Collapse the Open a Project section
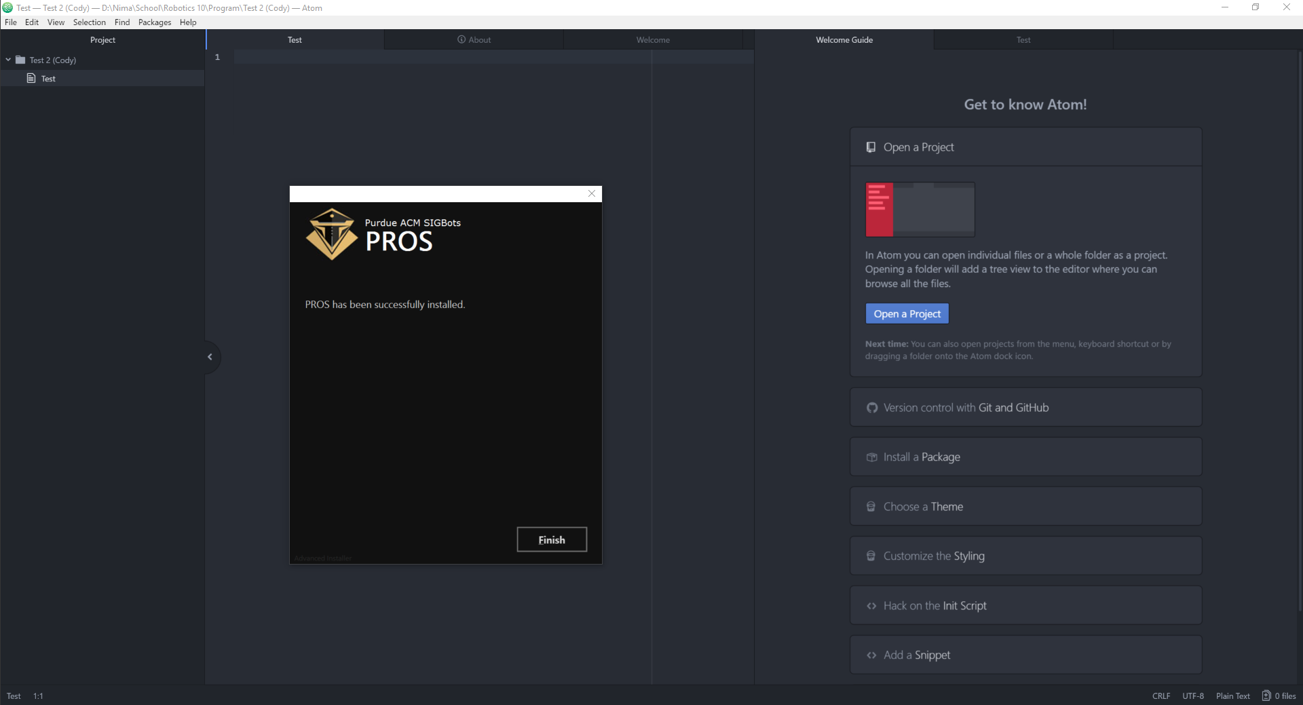Viewport: 1303px width, 705px height. click(x=1025, y=147)
